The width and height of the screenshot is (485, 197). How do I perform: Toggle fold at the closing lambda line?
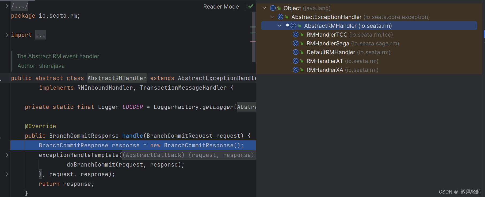(x=7, y=174)
